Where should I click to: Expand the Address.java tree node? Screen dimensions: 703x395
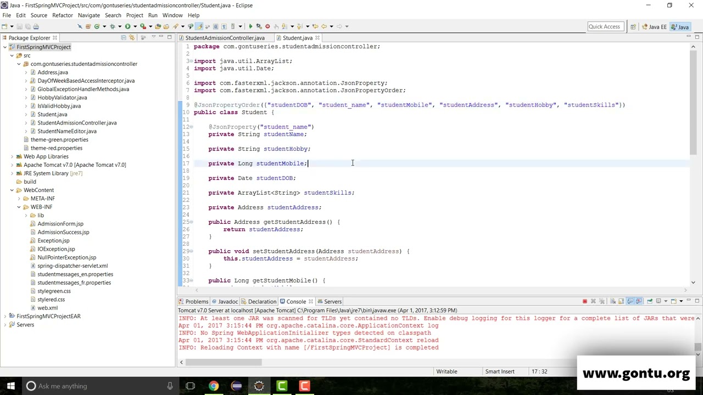point(25,72)
